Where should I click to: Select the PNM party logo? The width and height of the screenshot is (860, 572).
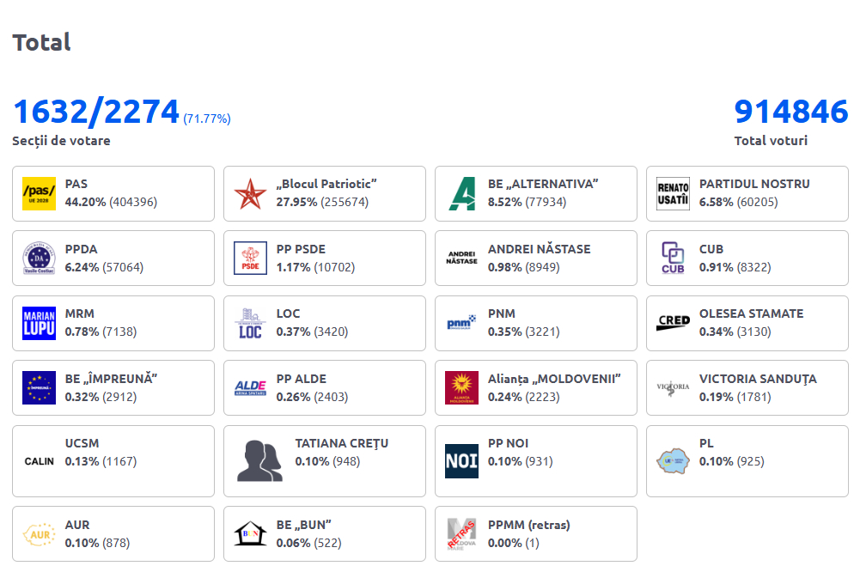pos(461,323)
